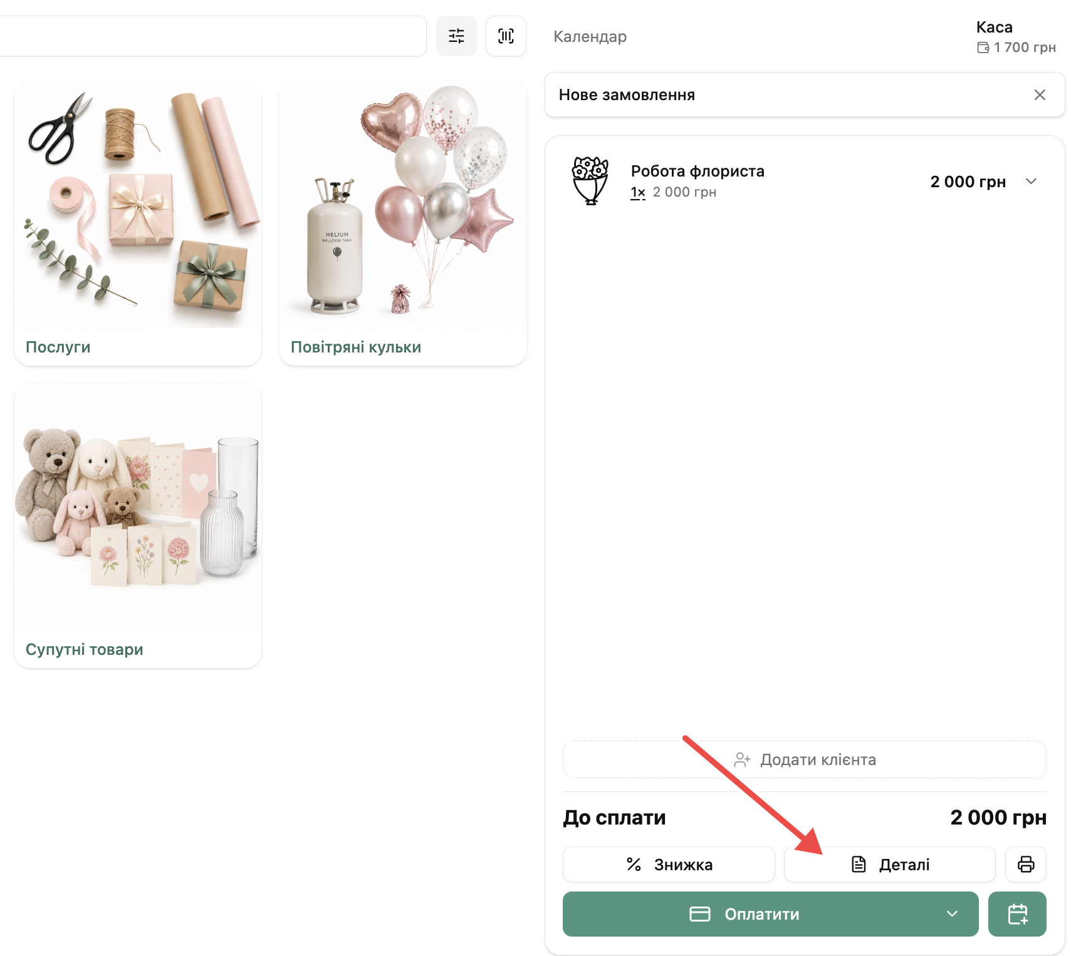This screenshot has height=956, width=1071.
Task: Click the wallet icon under Каса
Action: tap(983, 48)
